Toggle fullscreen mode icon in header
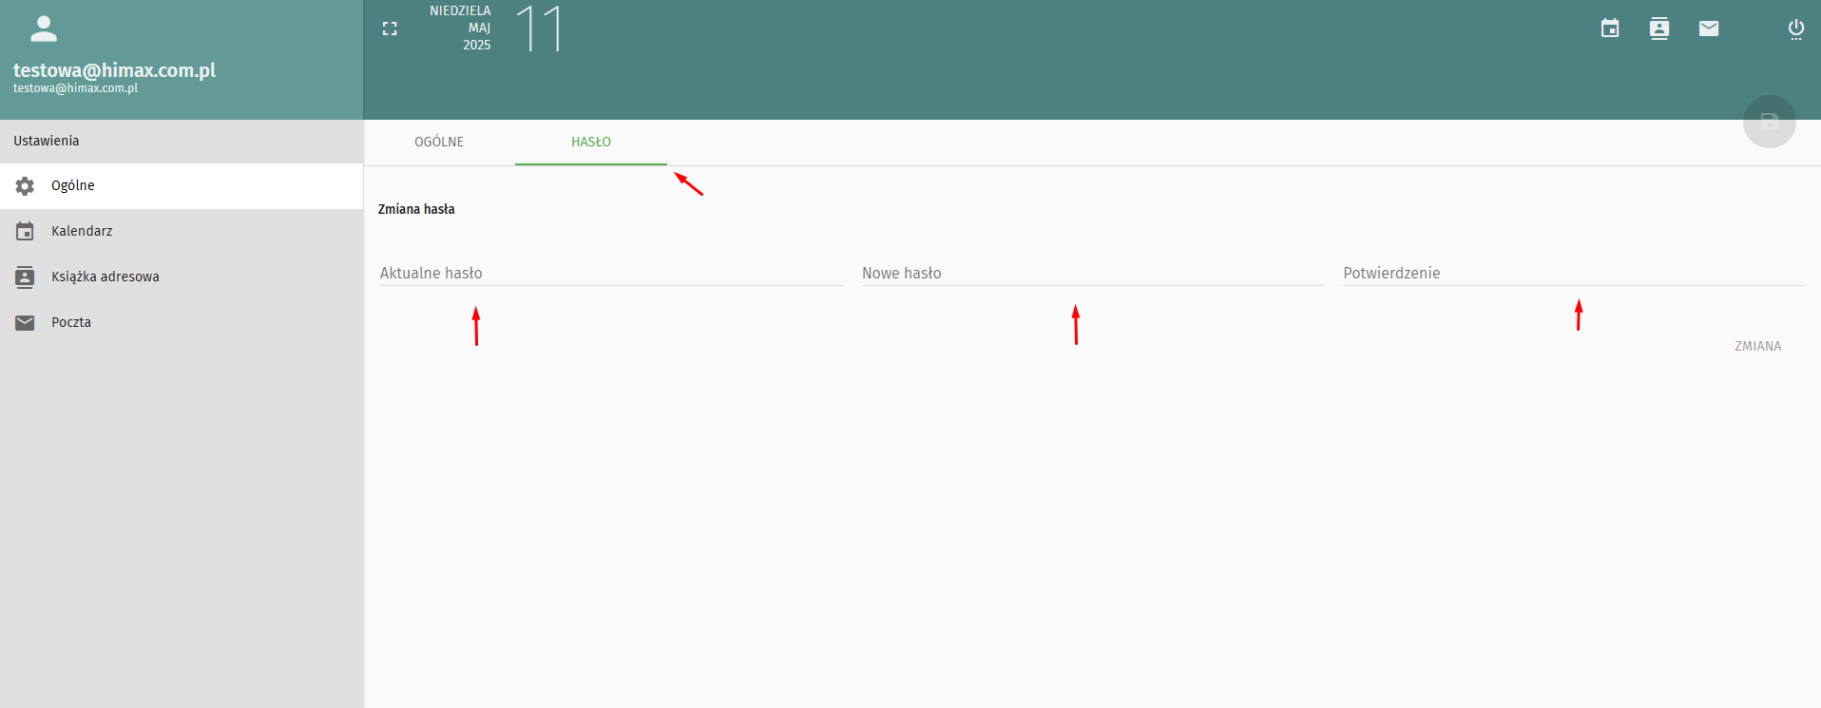 click(390, 29)
